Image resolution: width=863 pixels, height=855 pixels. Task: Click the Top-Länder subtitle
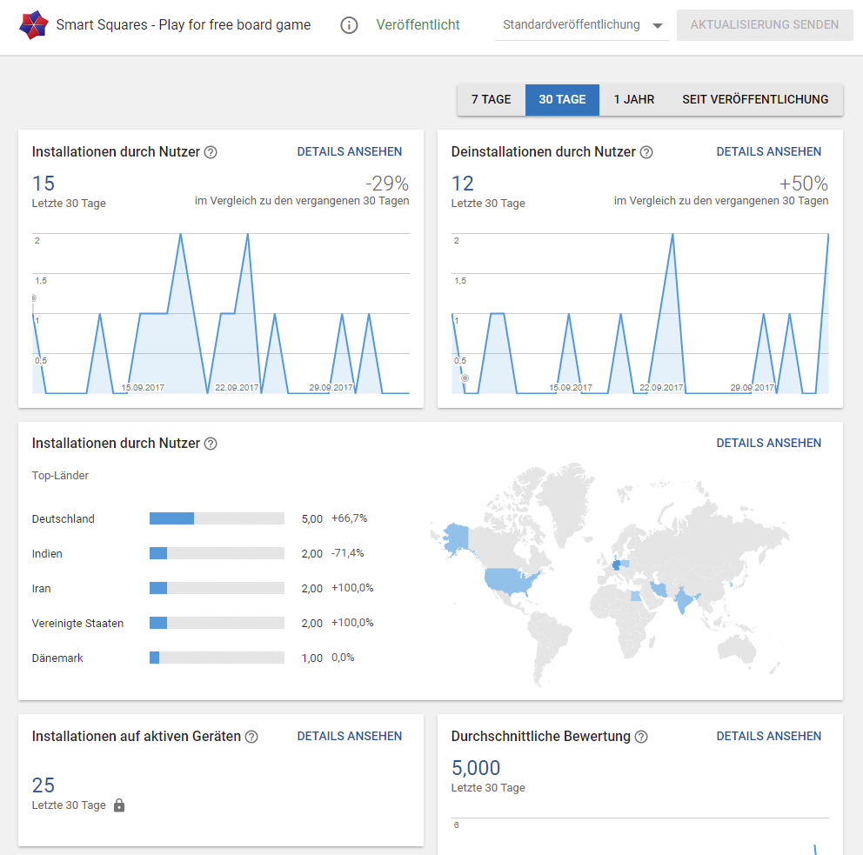pyautogui.click(x=60, y=476)
